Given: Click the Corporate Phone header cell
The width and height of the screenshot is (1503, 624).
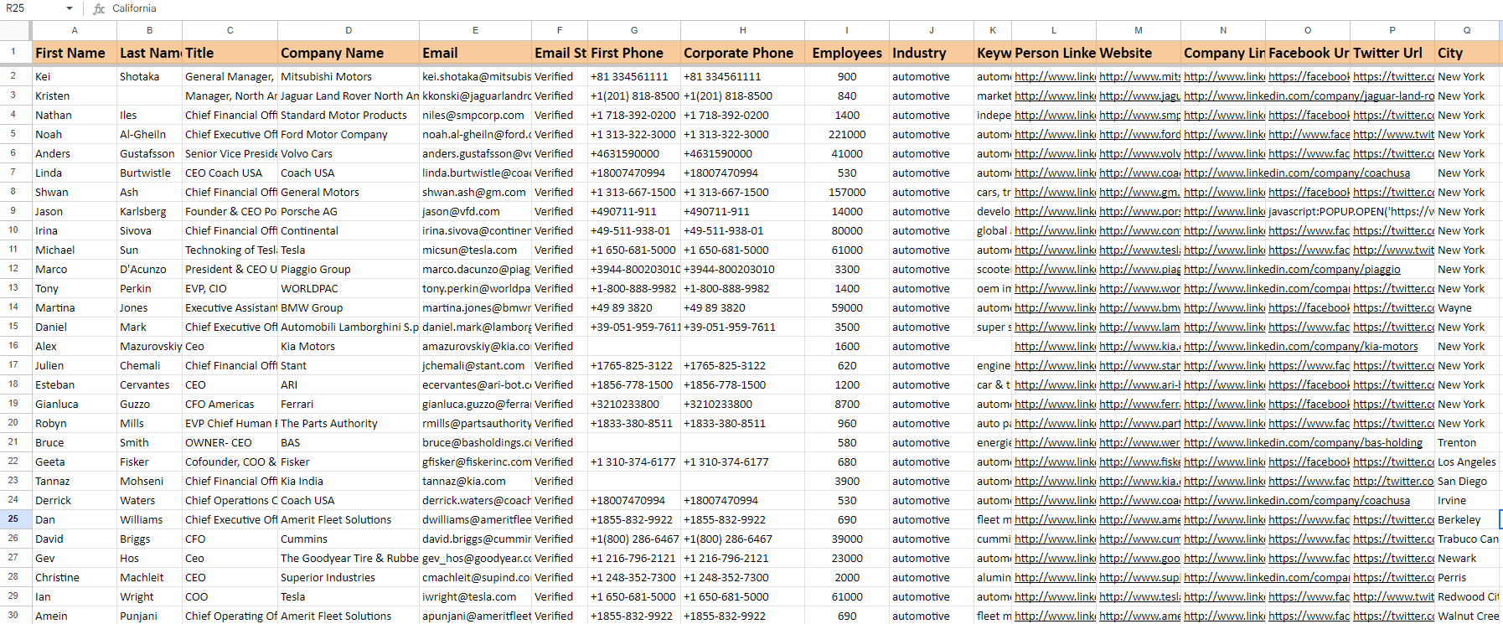Looking at the screenshot, I should (x=742, y=53).
